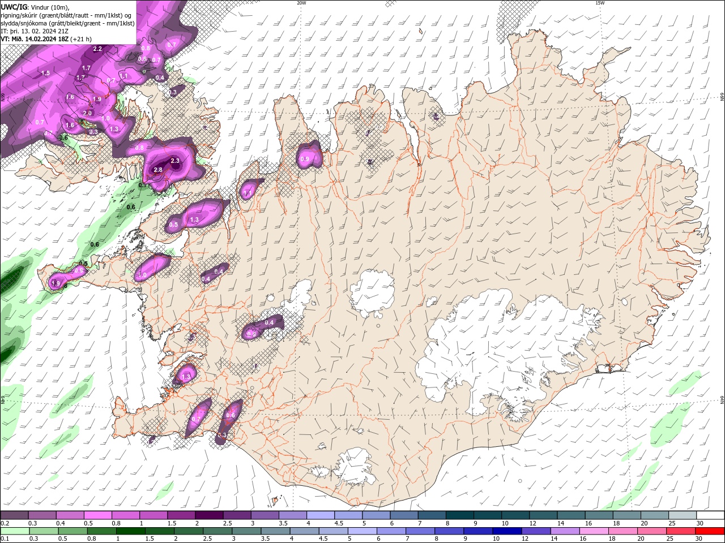Select the pale lilac 5 swatch on lower scale
Screen dimensions: 725x543
pos(362,531)
